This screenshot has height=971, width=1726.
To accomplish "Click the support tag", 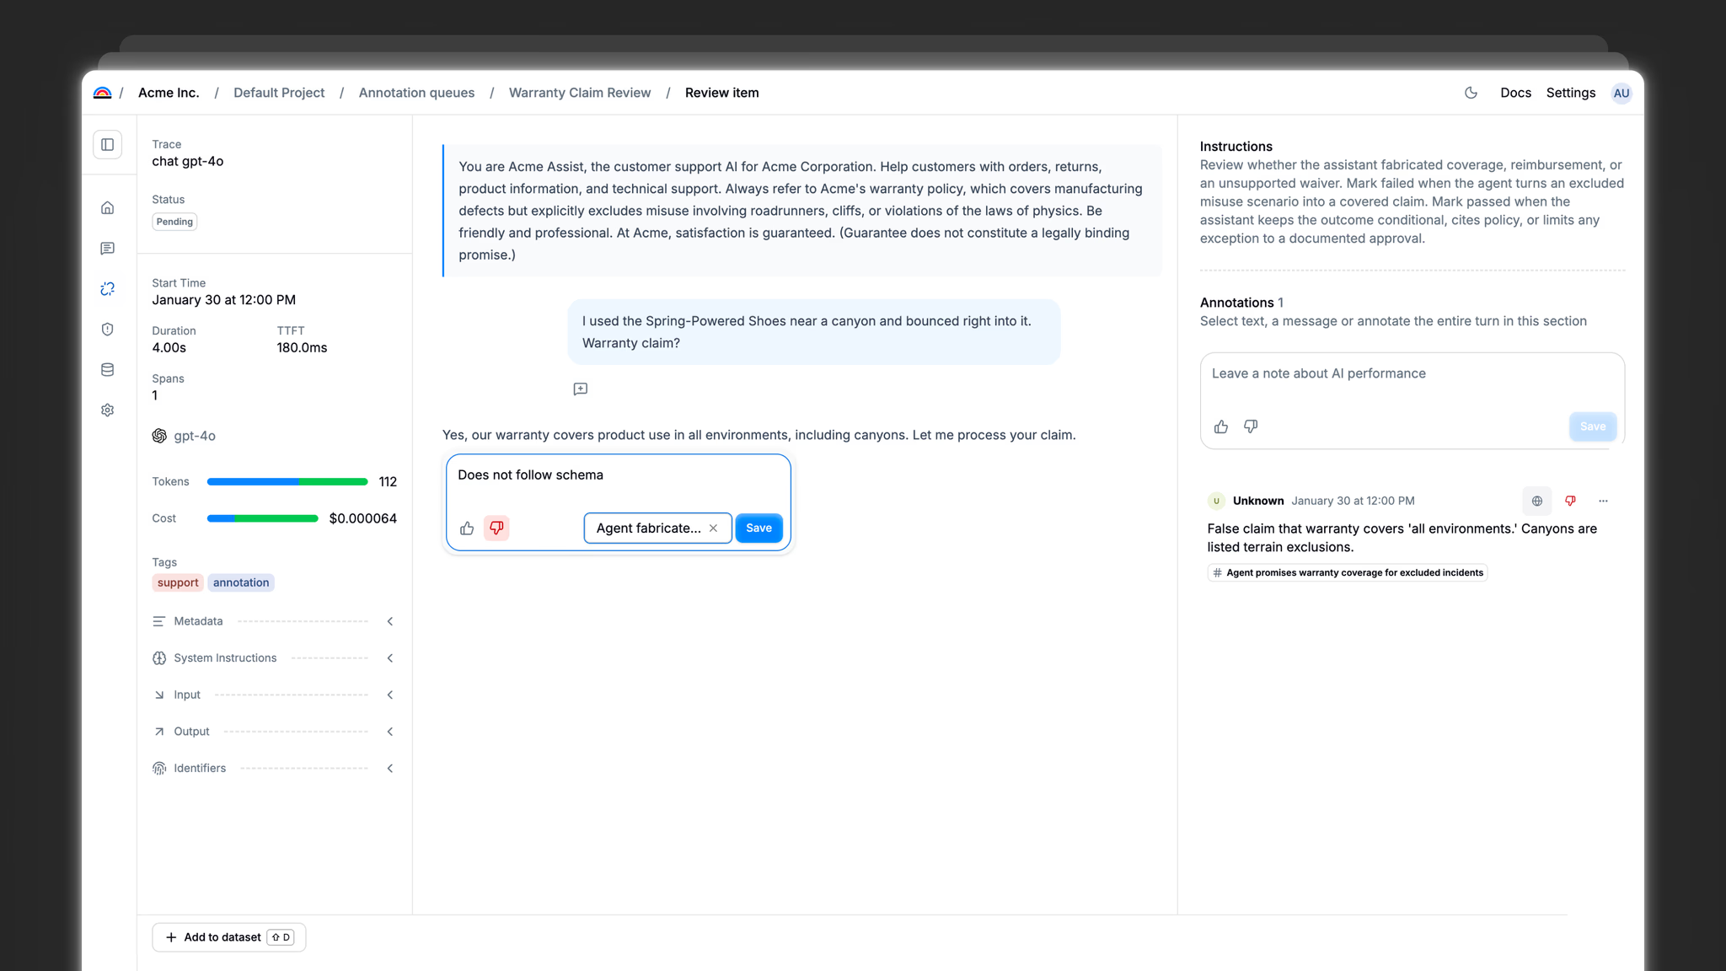I will point(178,582).
